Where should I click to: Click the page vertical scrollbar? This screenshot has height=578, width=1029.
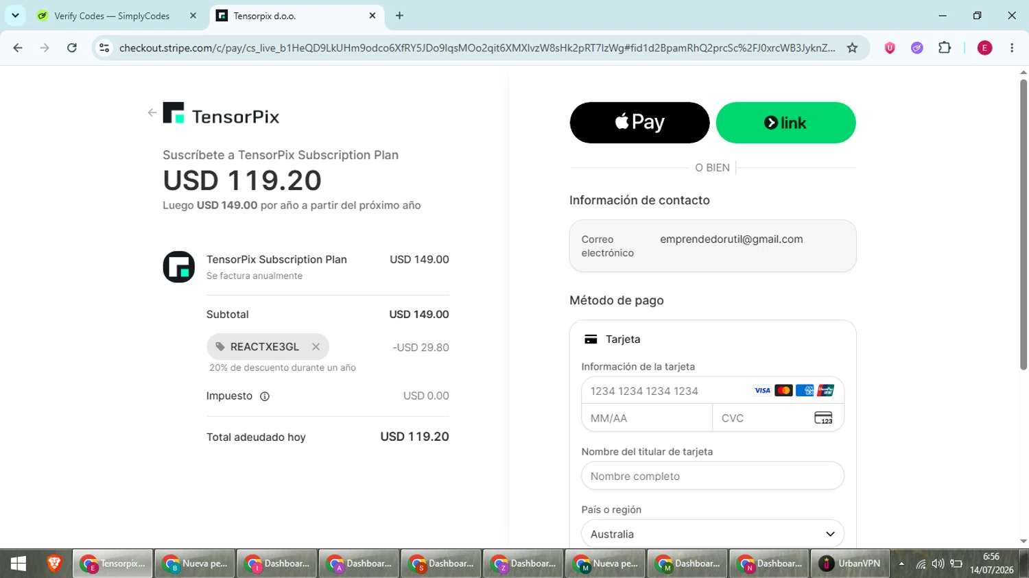click(1024, 226)
